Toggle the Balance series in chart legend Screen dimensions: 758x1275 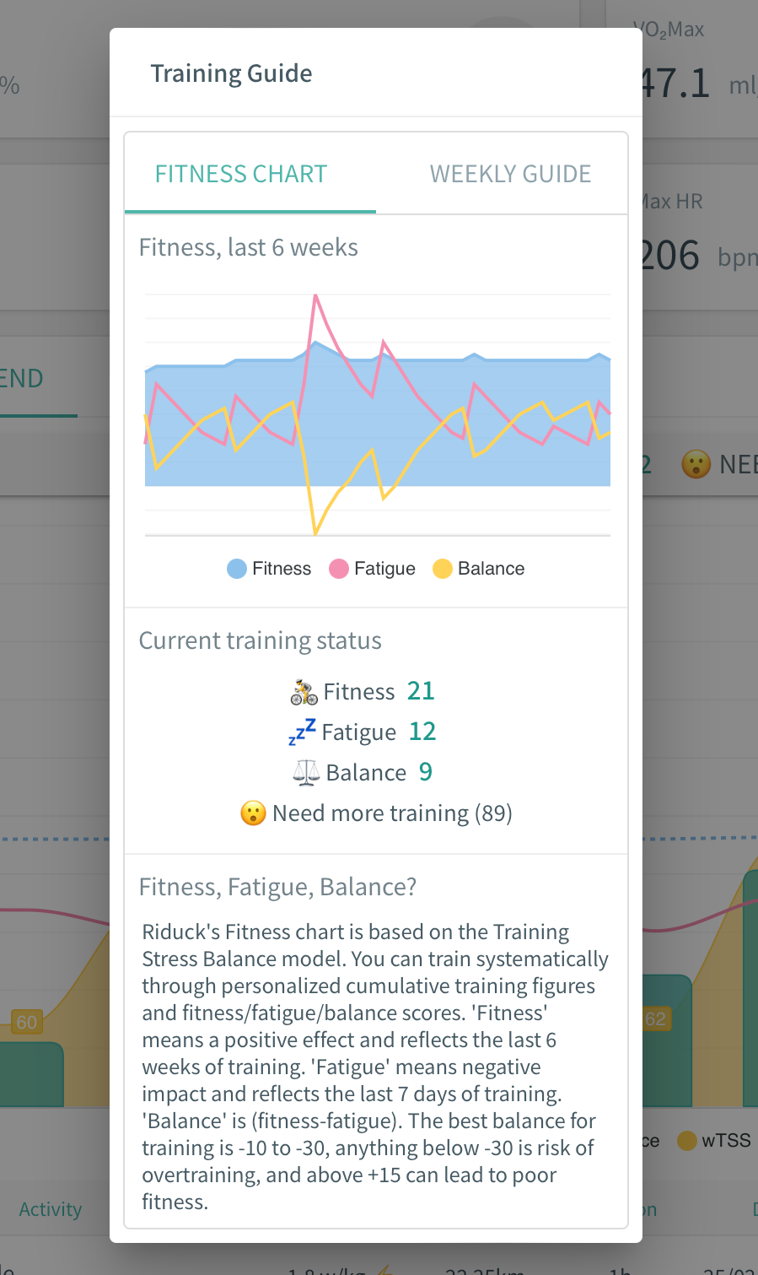[479, 569]
